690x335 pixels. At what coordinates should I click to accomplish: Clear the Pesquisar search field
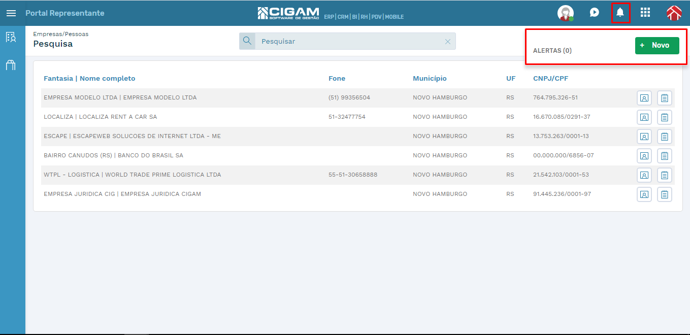tap(448, 42)
